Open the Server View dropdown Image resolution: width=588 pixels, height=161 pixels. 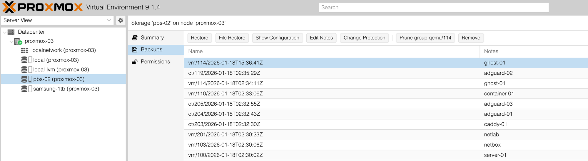[109, 20]
